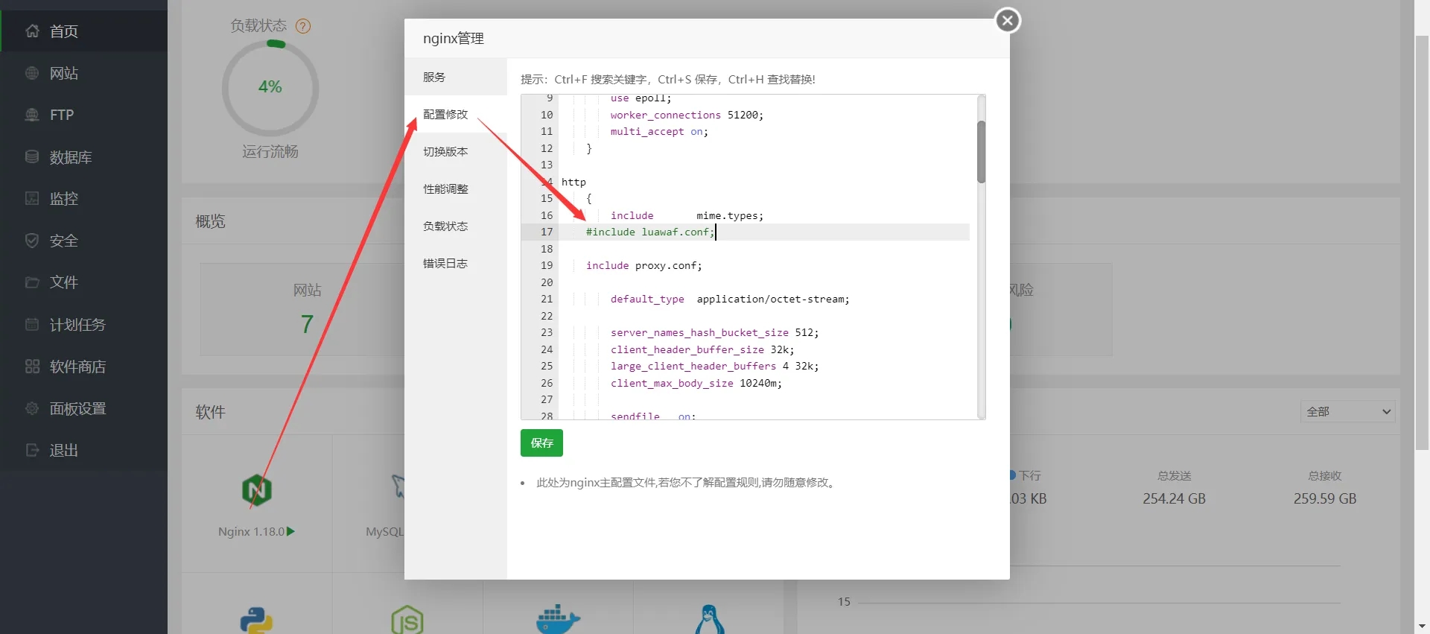The height and width of the screenshot is (634, 1430).
Task: Click the 4% load status gauge
Action: click(270, 87)
